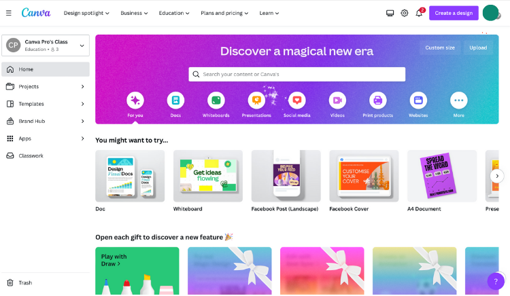
Task: Open the Design spotlight dropdown
Action: click(86, 13)
